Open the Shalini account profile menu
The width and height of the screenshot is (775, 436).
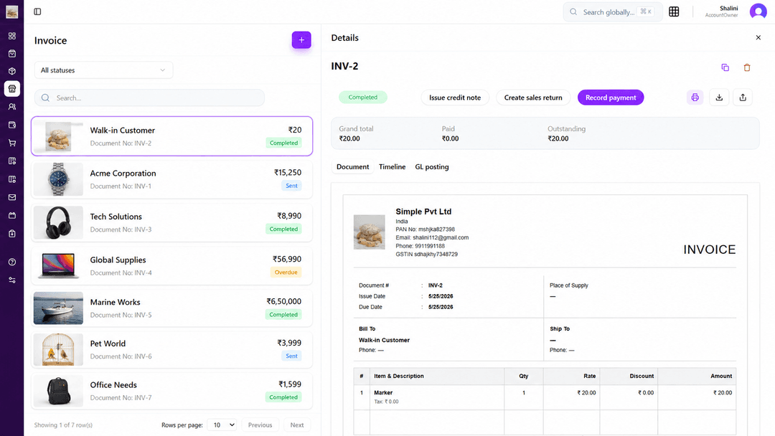(x=758, y=11)
